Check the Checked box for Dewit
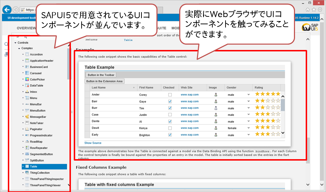This screenshot has height=192, width=326. (x=170, y=128)
